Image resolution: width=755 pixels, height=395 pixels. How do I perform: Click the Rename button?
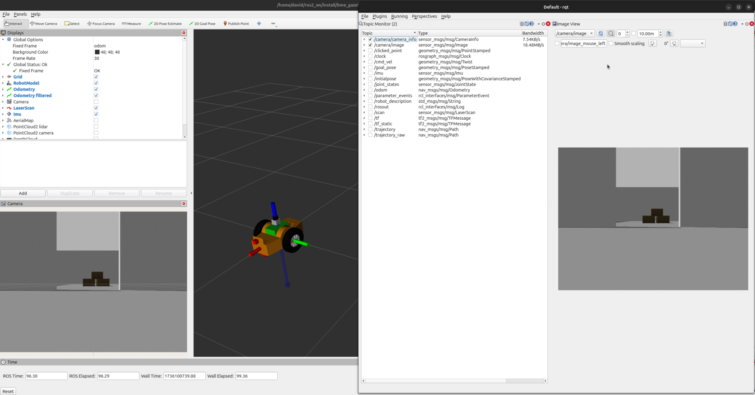coord(164,193)
